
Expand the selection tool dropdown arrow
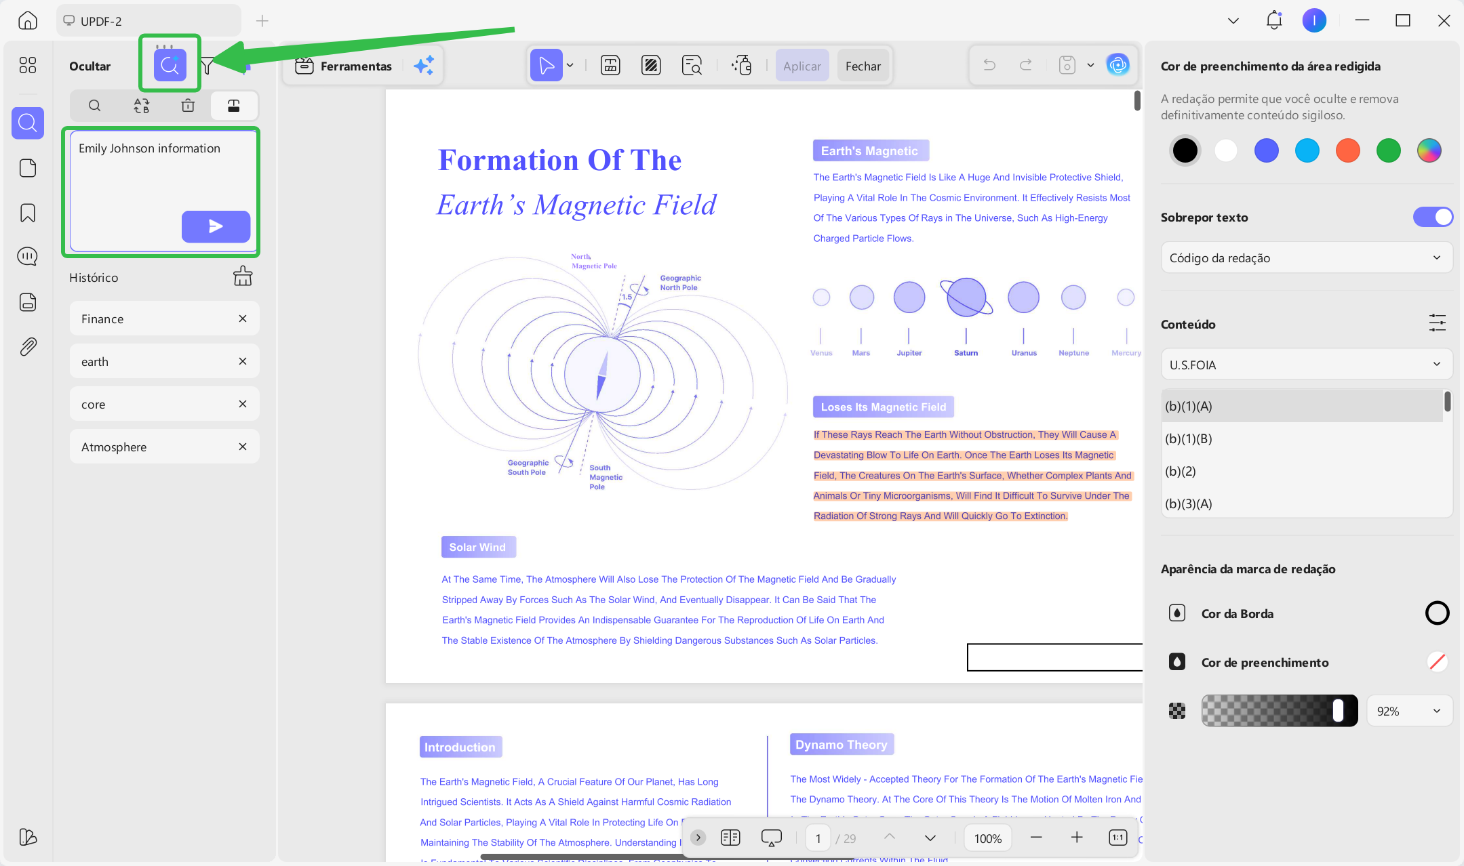coord(570,66)
